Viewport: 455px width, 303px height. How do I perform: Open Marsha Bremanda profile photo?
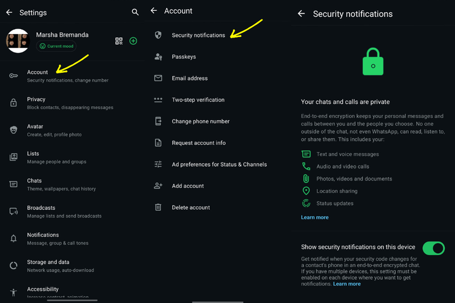(18, 41)
